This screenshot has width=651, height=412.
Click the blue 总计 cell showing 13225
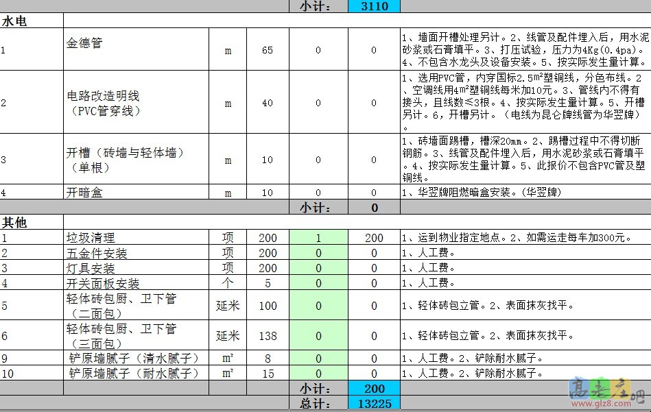click(x=375, y=404)
